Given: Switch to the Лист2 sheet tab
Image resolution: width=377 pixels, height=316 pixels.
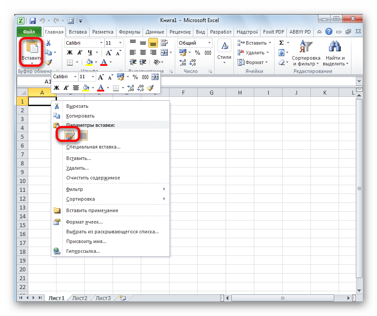Looking at the screenshot, I should pos(80,298).
